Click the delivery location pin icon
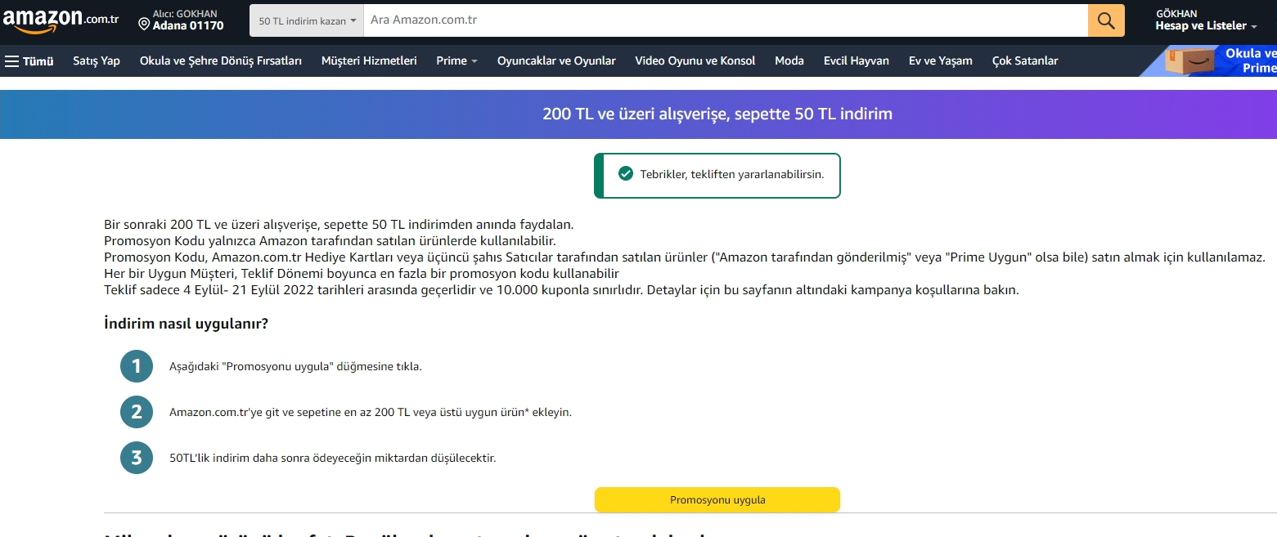The height and width of the screenshot is (537, 1277). point(145,25)
